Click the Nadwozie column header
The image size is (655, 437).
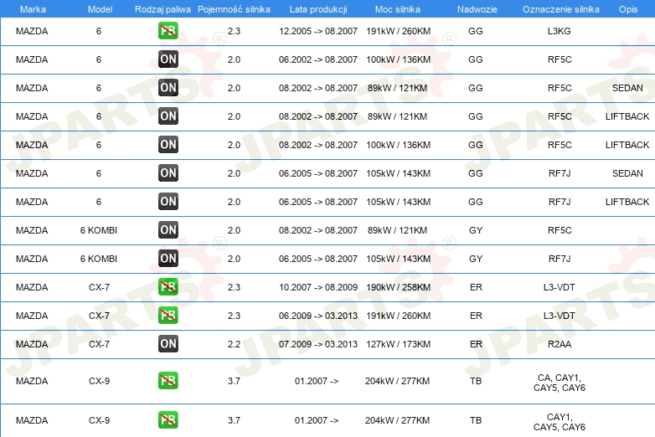point(477,9)
